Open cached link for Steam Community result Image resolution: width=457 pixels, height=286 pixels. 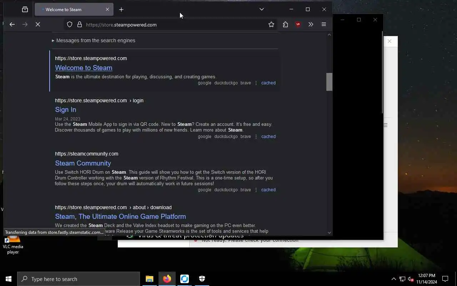268,190
